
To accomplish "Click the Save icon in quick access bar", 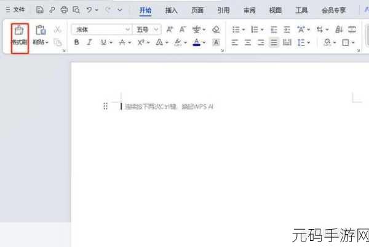I will click(39, 10).
